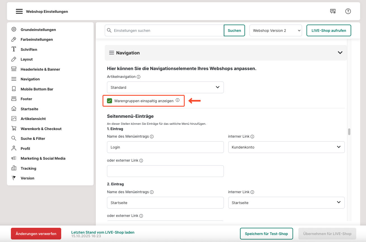Click the settings panel vertical scrollbar thumb
Viewport: 366px width, 242px height.
click(349, 132)
